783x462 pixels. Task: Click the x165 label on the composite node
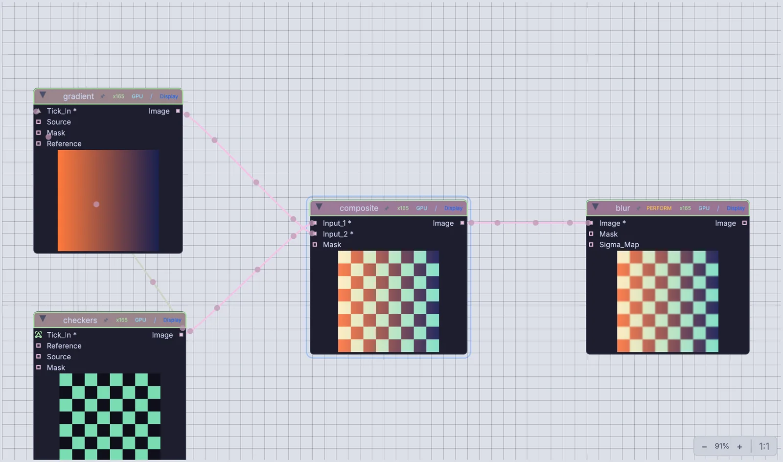point(403,208)
